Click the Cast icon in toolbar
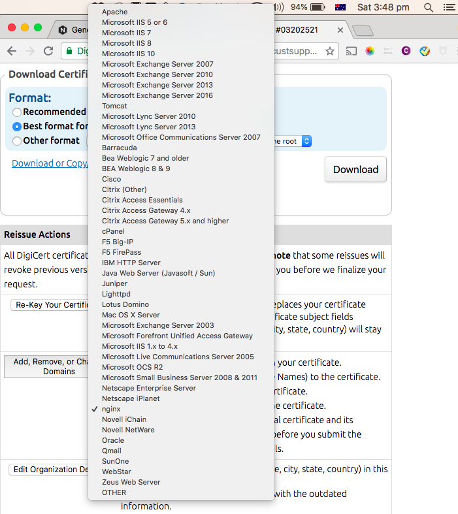This screenshot has width=458, height=514. click(x=351, y=51)
